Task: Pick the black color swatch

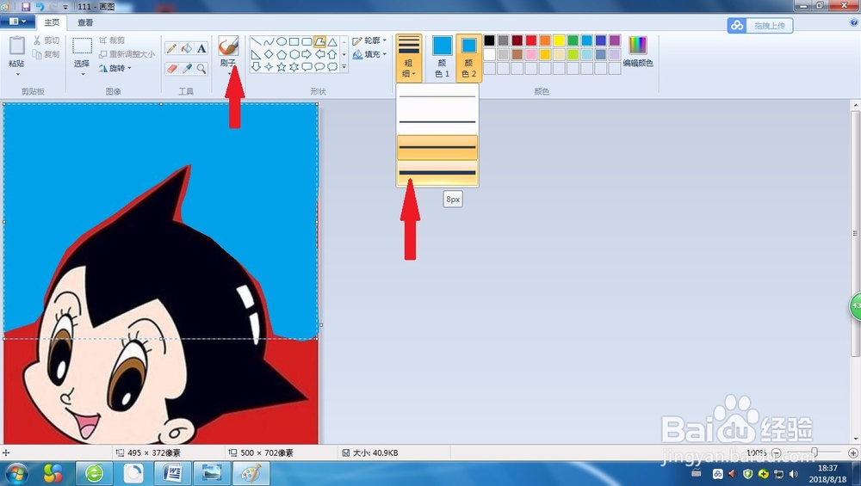Action: pos(489,40)
